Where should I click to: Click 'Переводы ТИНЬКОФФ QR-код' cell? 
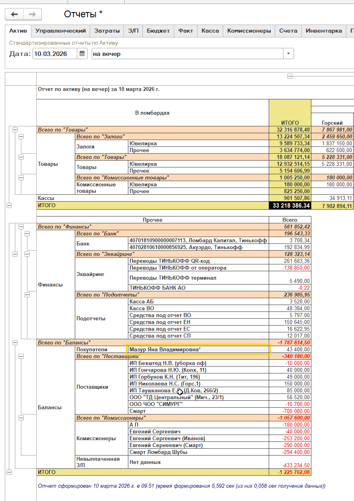click(198, 261)
